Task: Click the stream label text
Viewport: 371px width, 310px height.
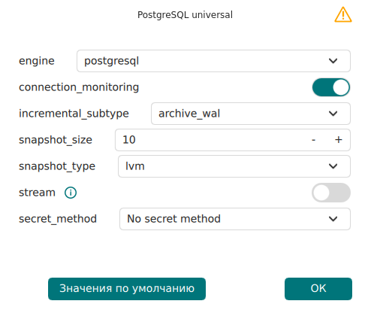Action: [37, 193]
